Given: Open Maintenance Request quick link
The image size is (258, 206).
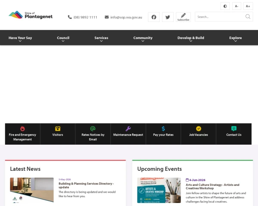Looking at the screenshot, I should (x=128, y=135).
